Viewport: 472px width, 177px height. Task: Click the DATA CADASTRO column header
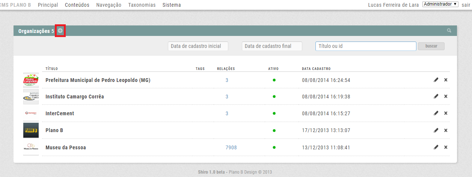point(316,69)
